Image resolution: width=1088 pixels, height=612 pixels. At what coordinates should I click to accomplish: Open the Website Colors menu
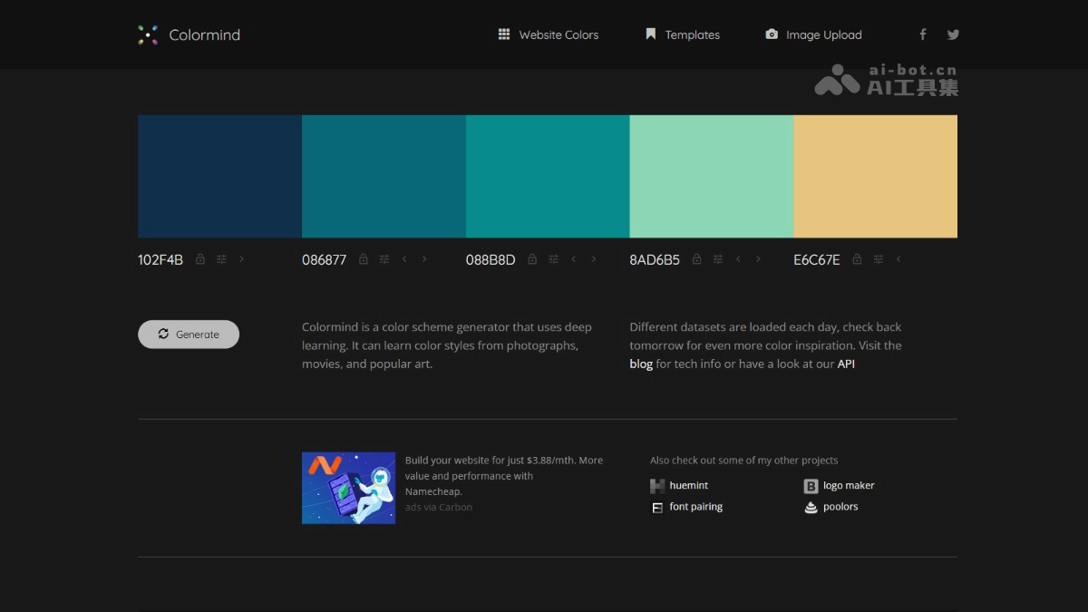[x=549, y=34]
